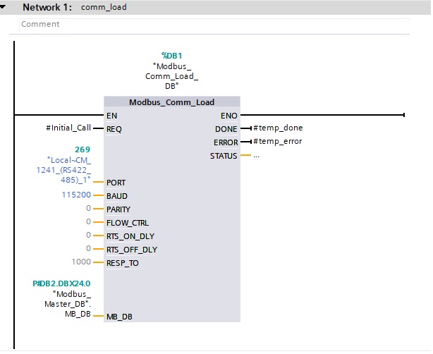
Task: Select the baud rate value 115200
Action: 76,195
